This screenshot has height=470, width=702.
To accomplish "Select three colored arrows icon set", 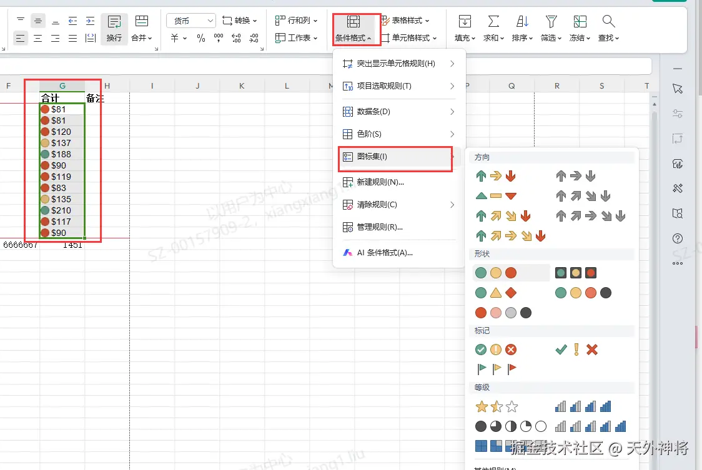I will 496,176.
